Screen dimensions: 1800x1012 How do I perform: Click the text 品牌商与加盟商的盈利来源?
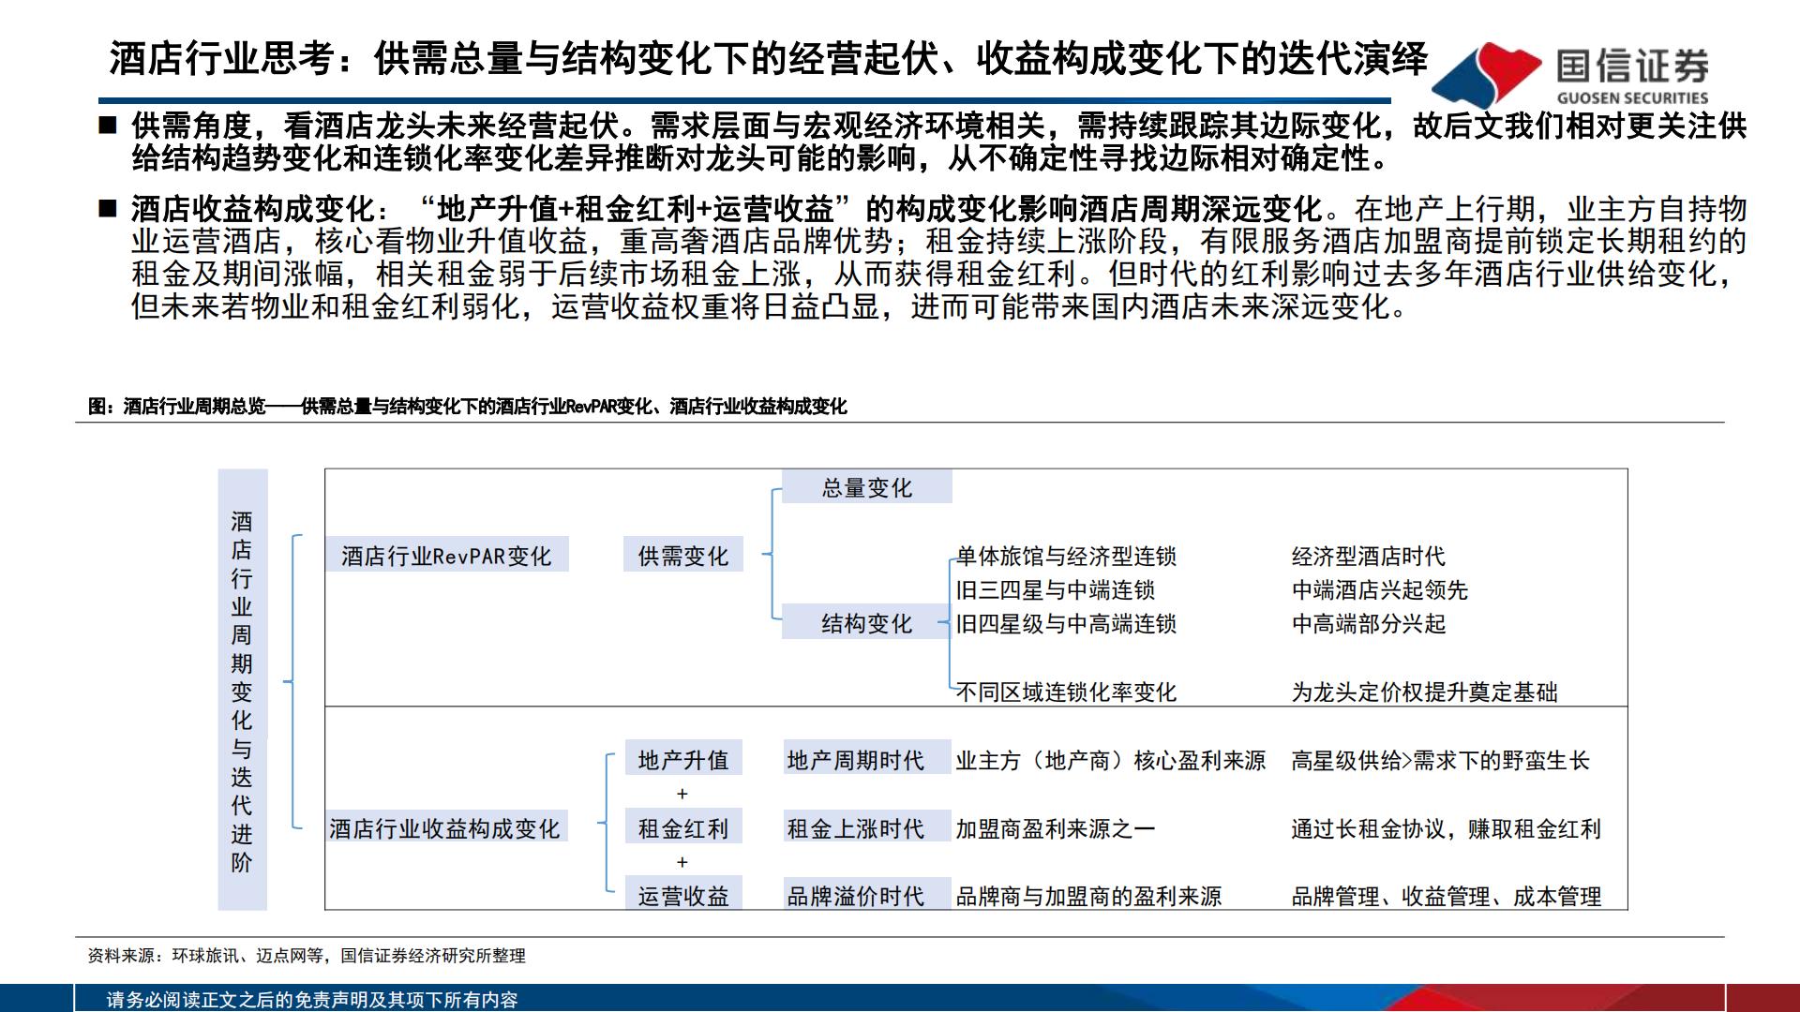[x=1088, y=896]
